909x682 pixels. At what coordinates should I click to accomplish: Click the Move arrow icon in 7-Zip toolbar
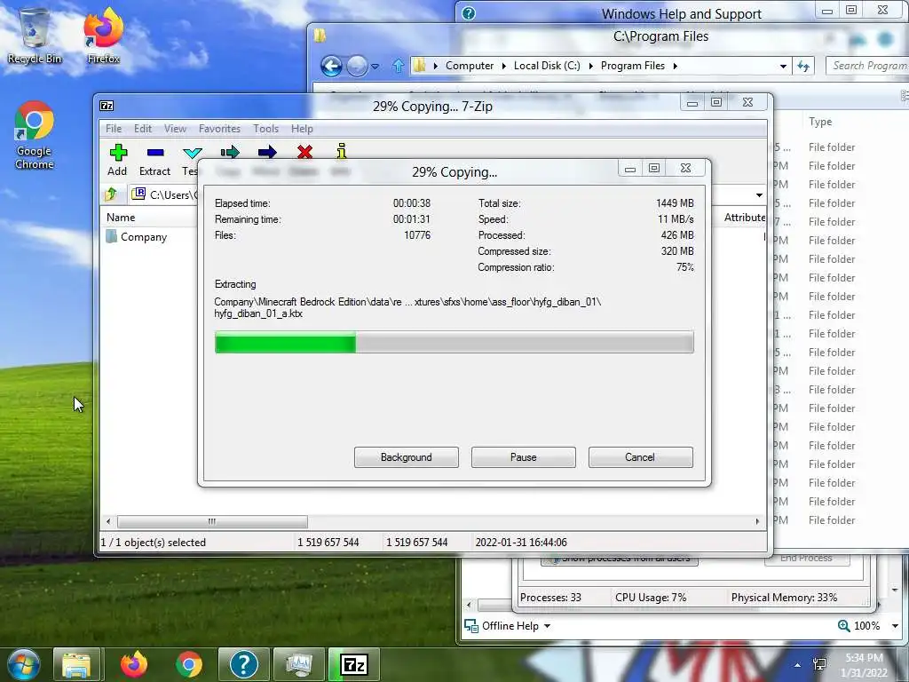267,153
